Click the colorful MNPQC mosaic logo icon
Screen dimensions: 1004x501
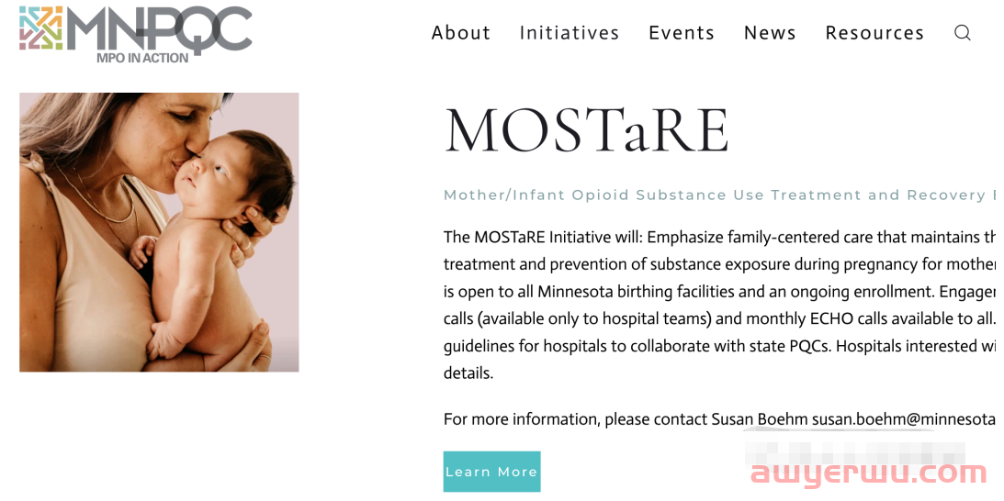(41, 28)
